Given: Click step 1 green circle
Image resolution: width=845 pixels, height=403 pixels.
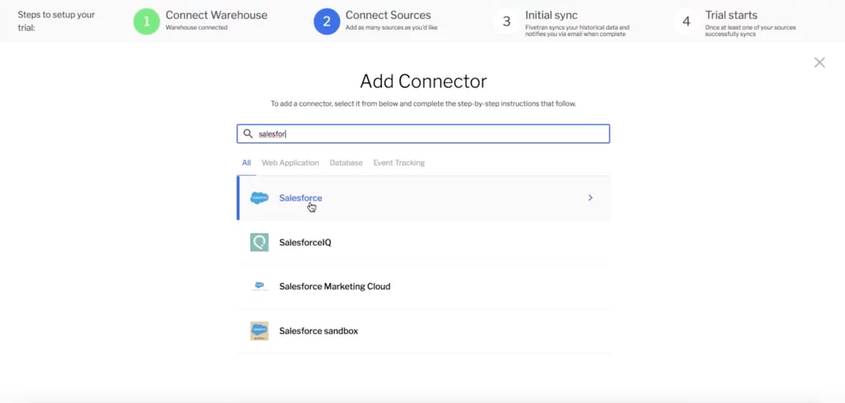Looking at the screenshot, I should [x=147, y=21].
